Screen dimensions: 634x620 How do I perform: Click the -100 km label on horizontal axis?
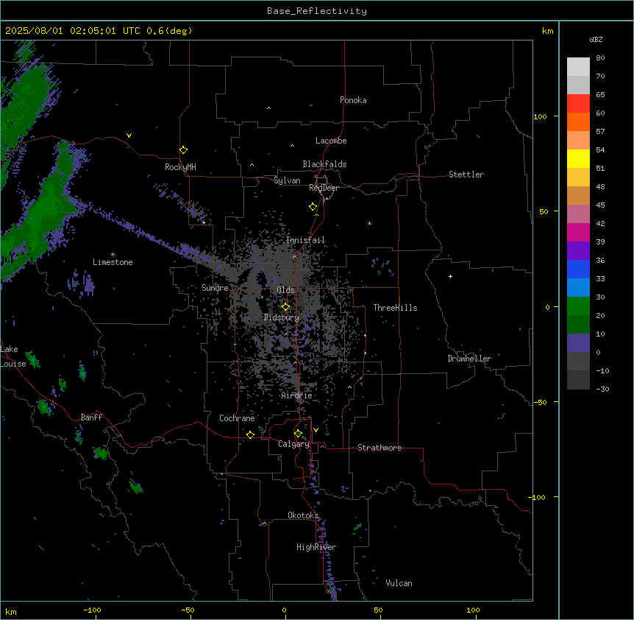pos(92,610)
